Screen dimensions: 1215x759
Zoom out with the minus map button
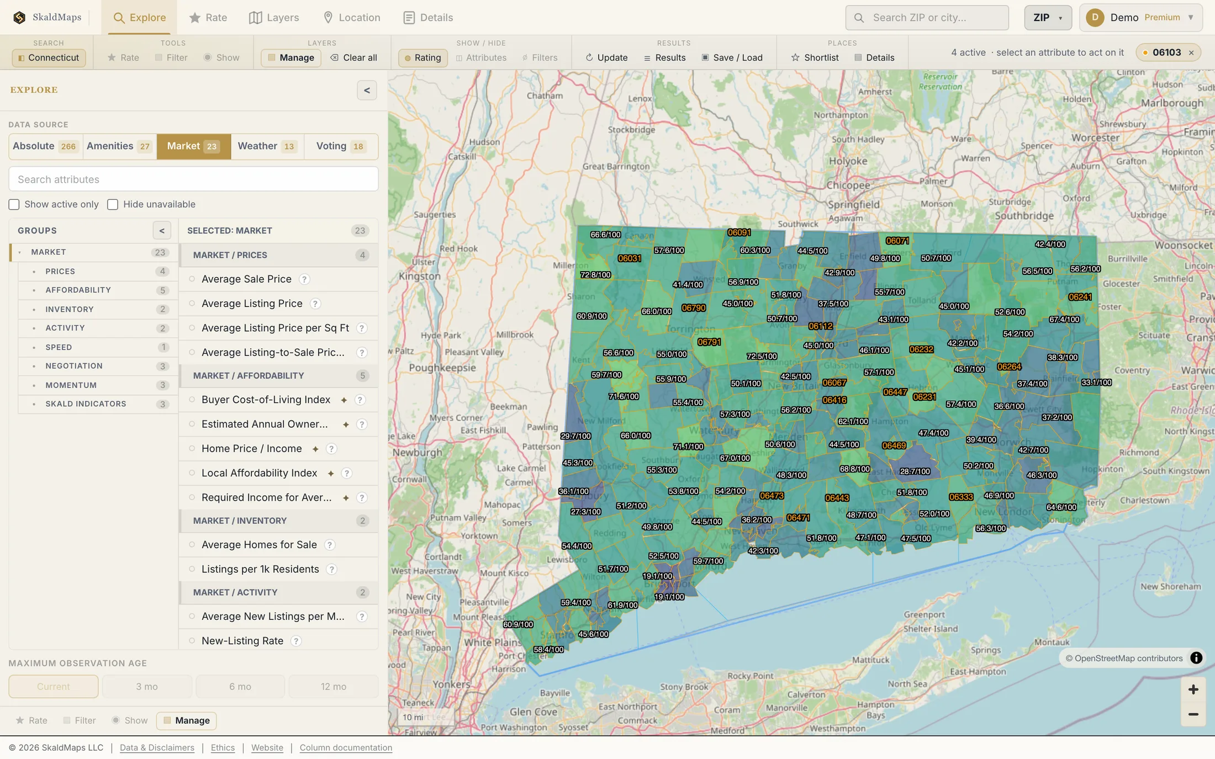1193,714
